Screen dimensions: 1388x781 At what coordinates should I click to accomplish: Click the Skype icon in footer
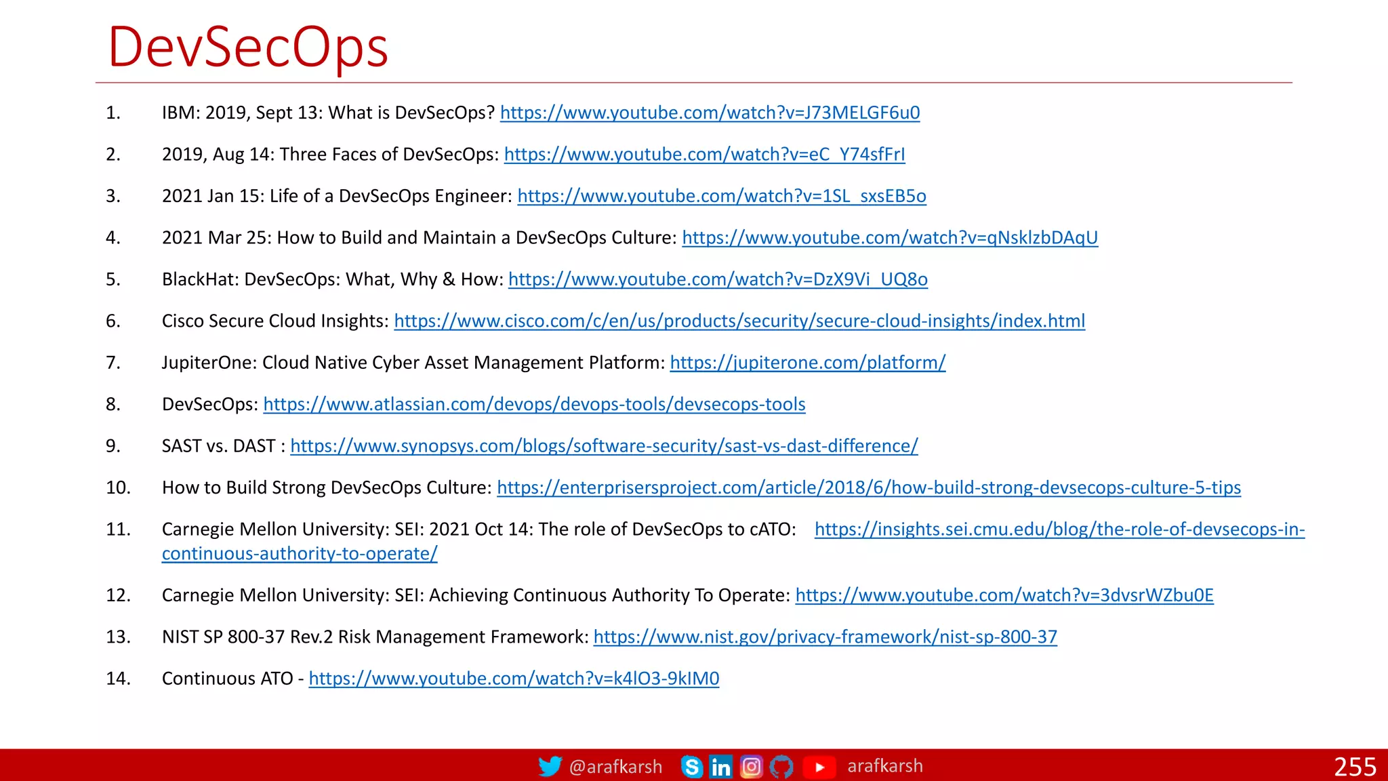(x=692, y=767)
